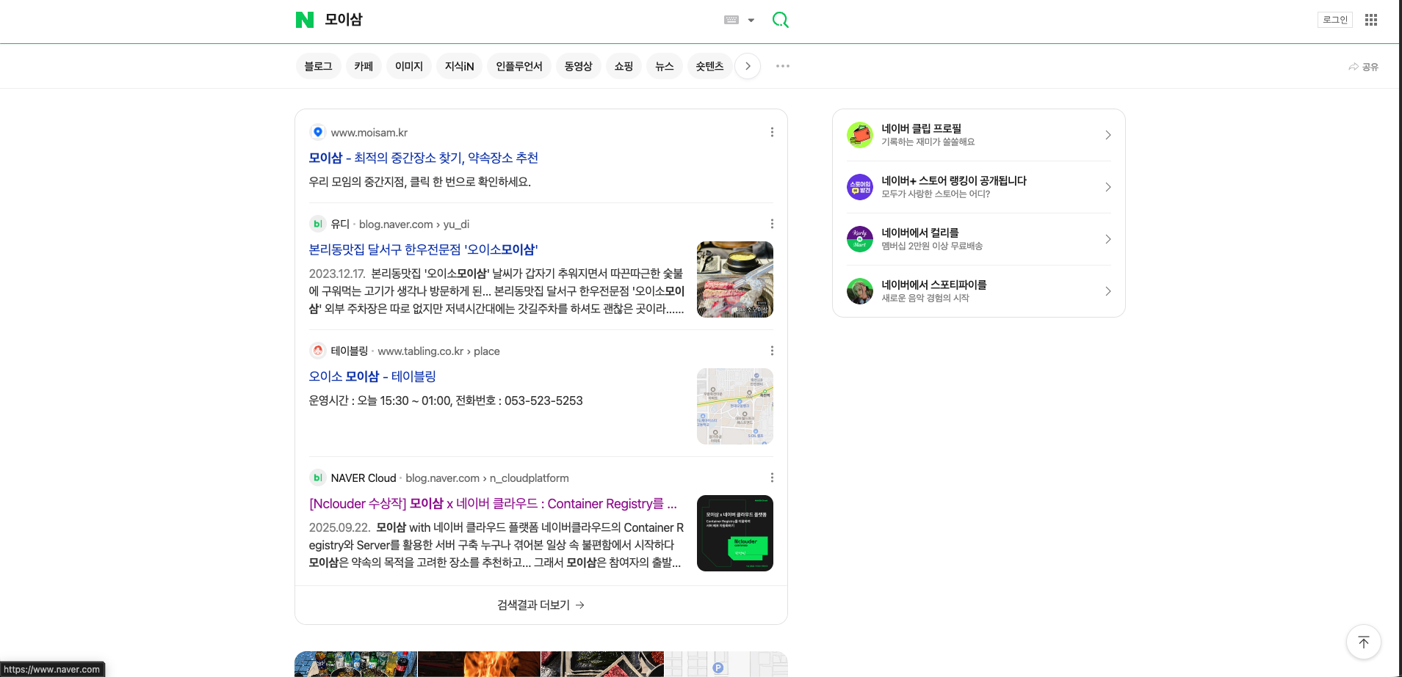Image resolution: width=1402 pixels, height=677 pixels.
Task: Click the 테이블링 site favicon
Action: (x=317, y=351)
